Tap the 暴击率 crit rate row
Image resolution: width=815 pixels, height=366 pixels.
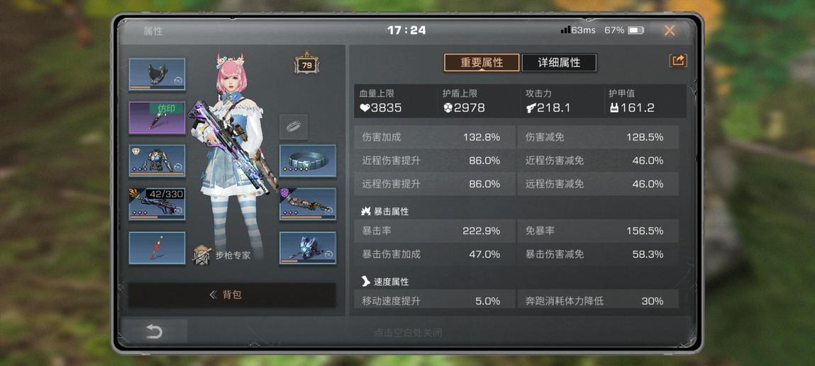[x=435, y=231]
